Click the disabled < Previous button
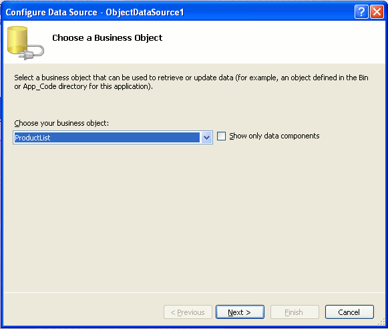The width and height of the screenshot is (388, 329). click(x=188, y=312)
